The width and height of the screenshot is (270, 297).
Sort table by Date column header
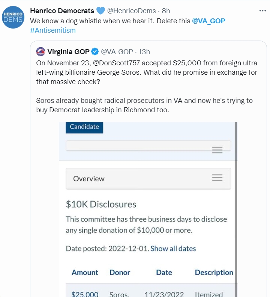click(164, 272)
